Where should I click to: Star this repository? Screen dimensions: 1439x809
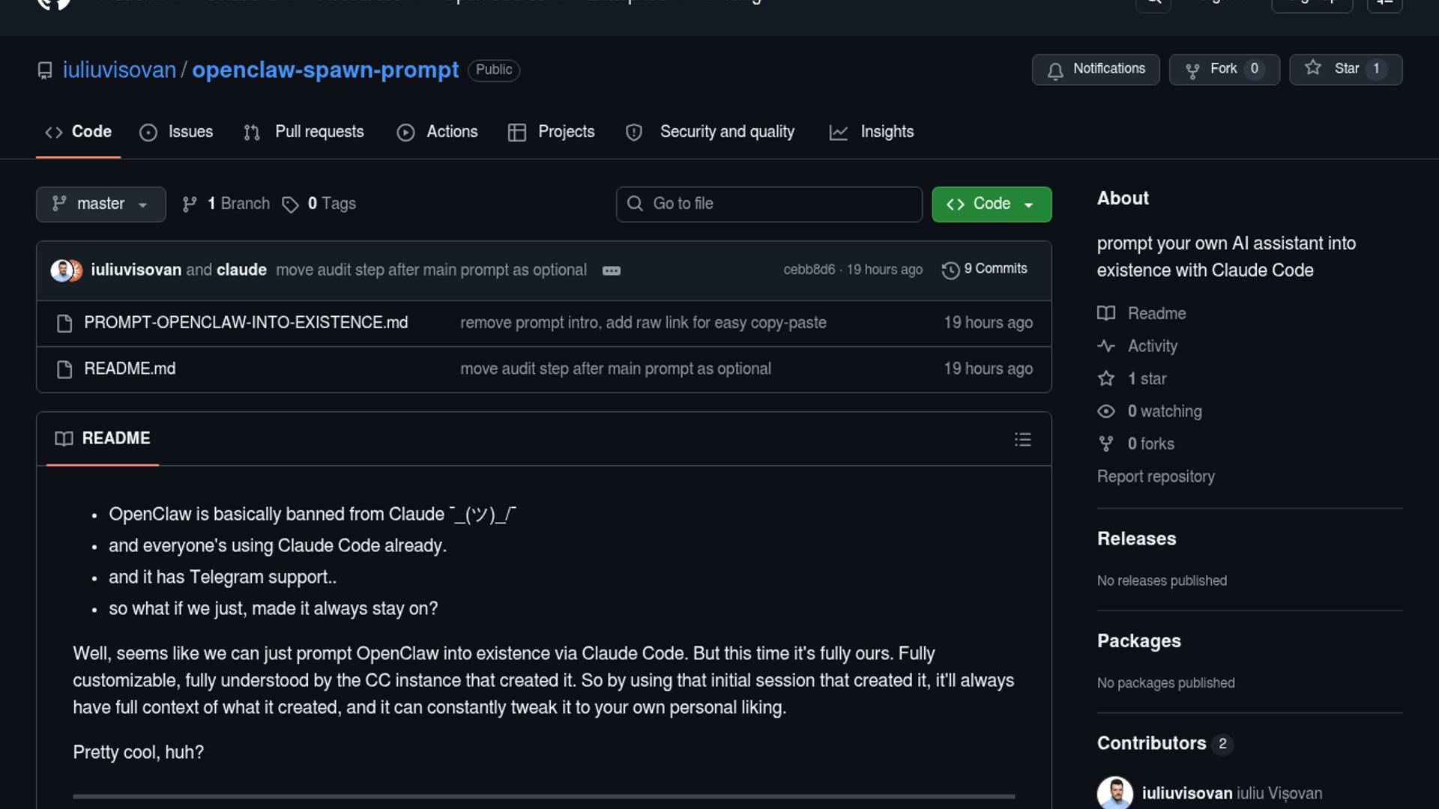click(1345, 69)
